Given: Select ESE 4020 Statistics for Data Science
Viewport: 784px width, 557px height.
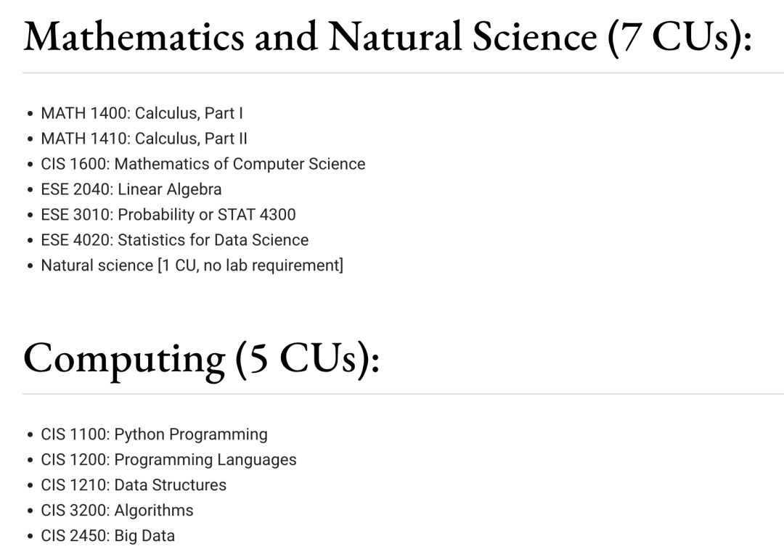Looking at the screenshot, I should click(x=174, y=240).
